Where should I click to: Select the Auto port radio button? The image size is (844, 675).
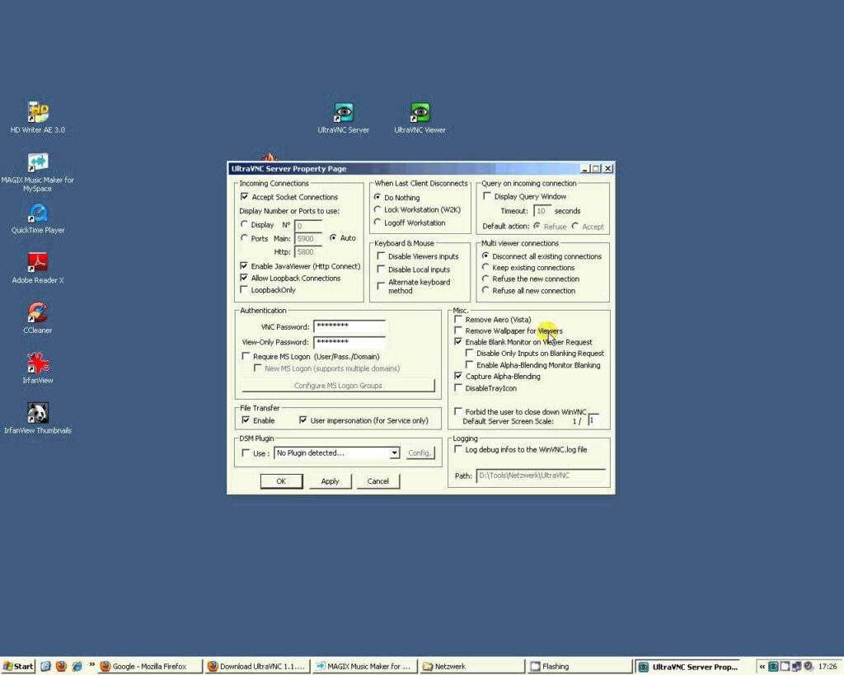tap(333, 237)
